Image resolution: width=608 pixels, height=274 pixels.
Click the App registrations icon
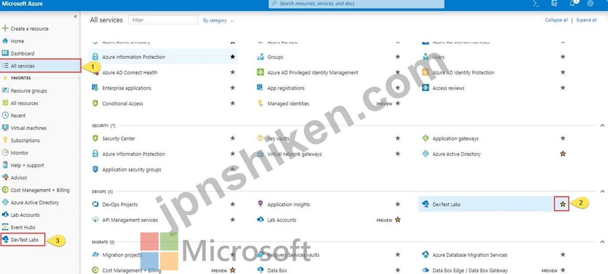(x=260, y=88)
